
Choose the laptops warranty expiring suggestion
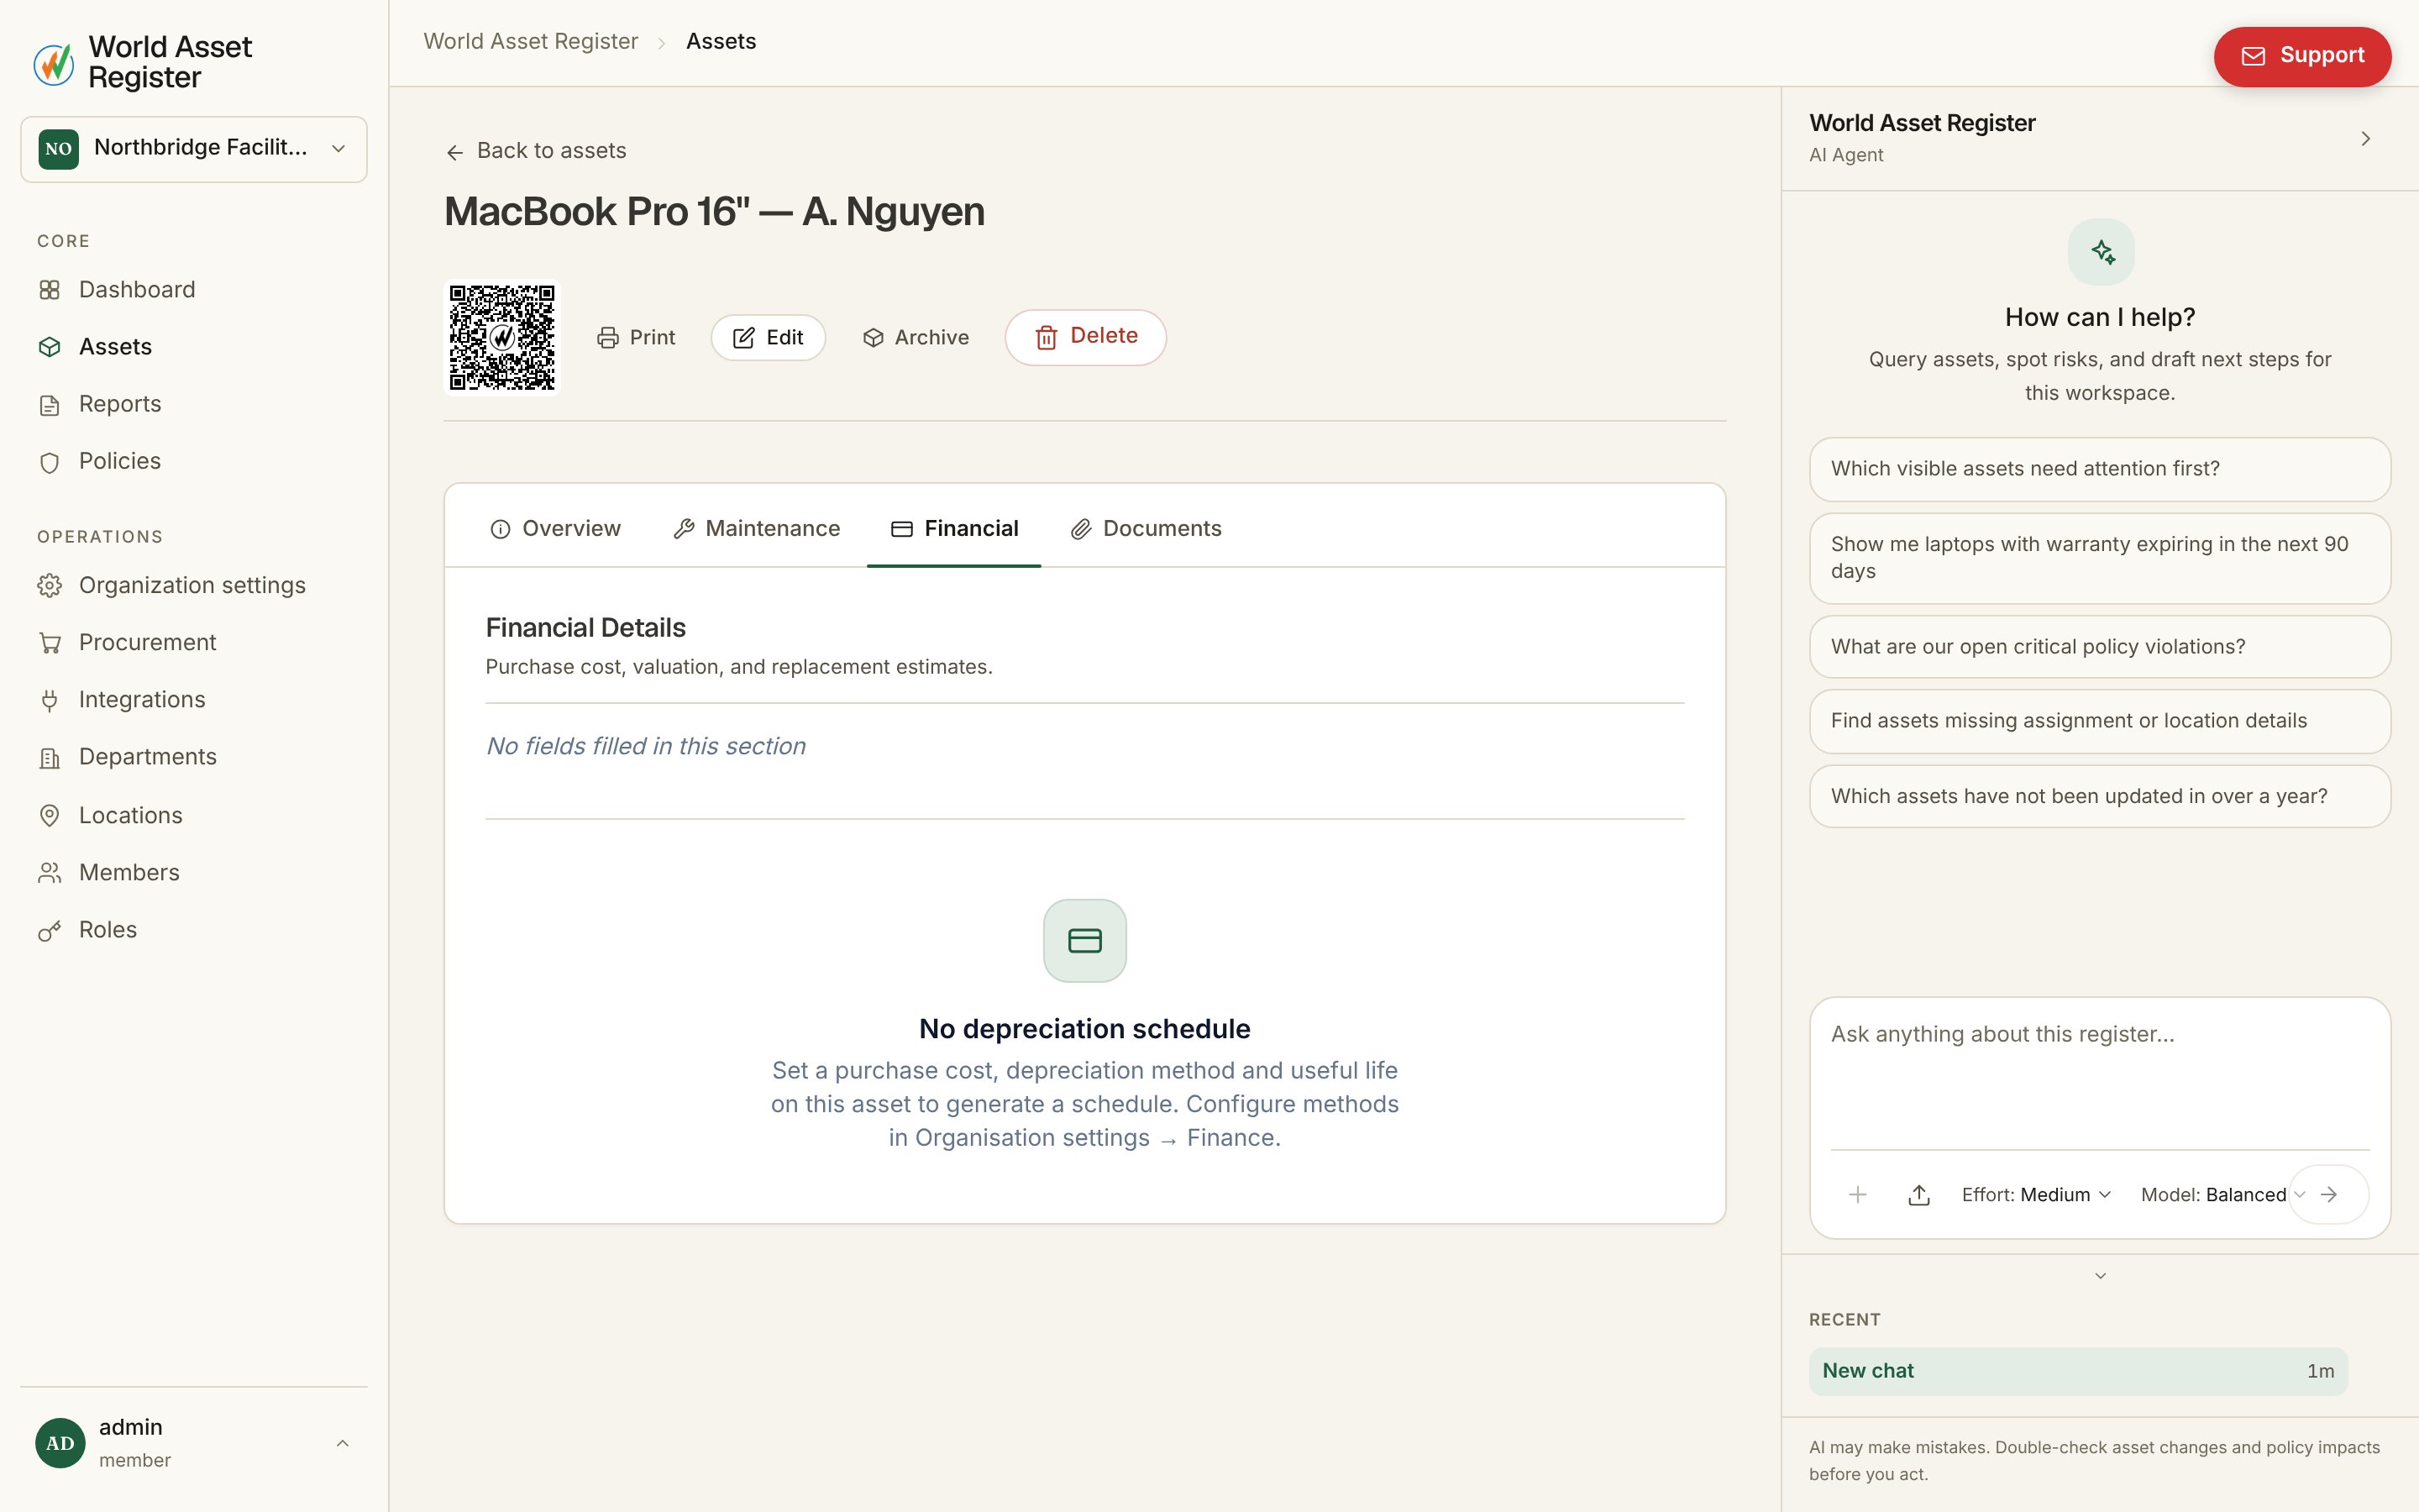pyautogui.click(x=2100, y=558)
